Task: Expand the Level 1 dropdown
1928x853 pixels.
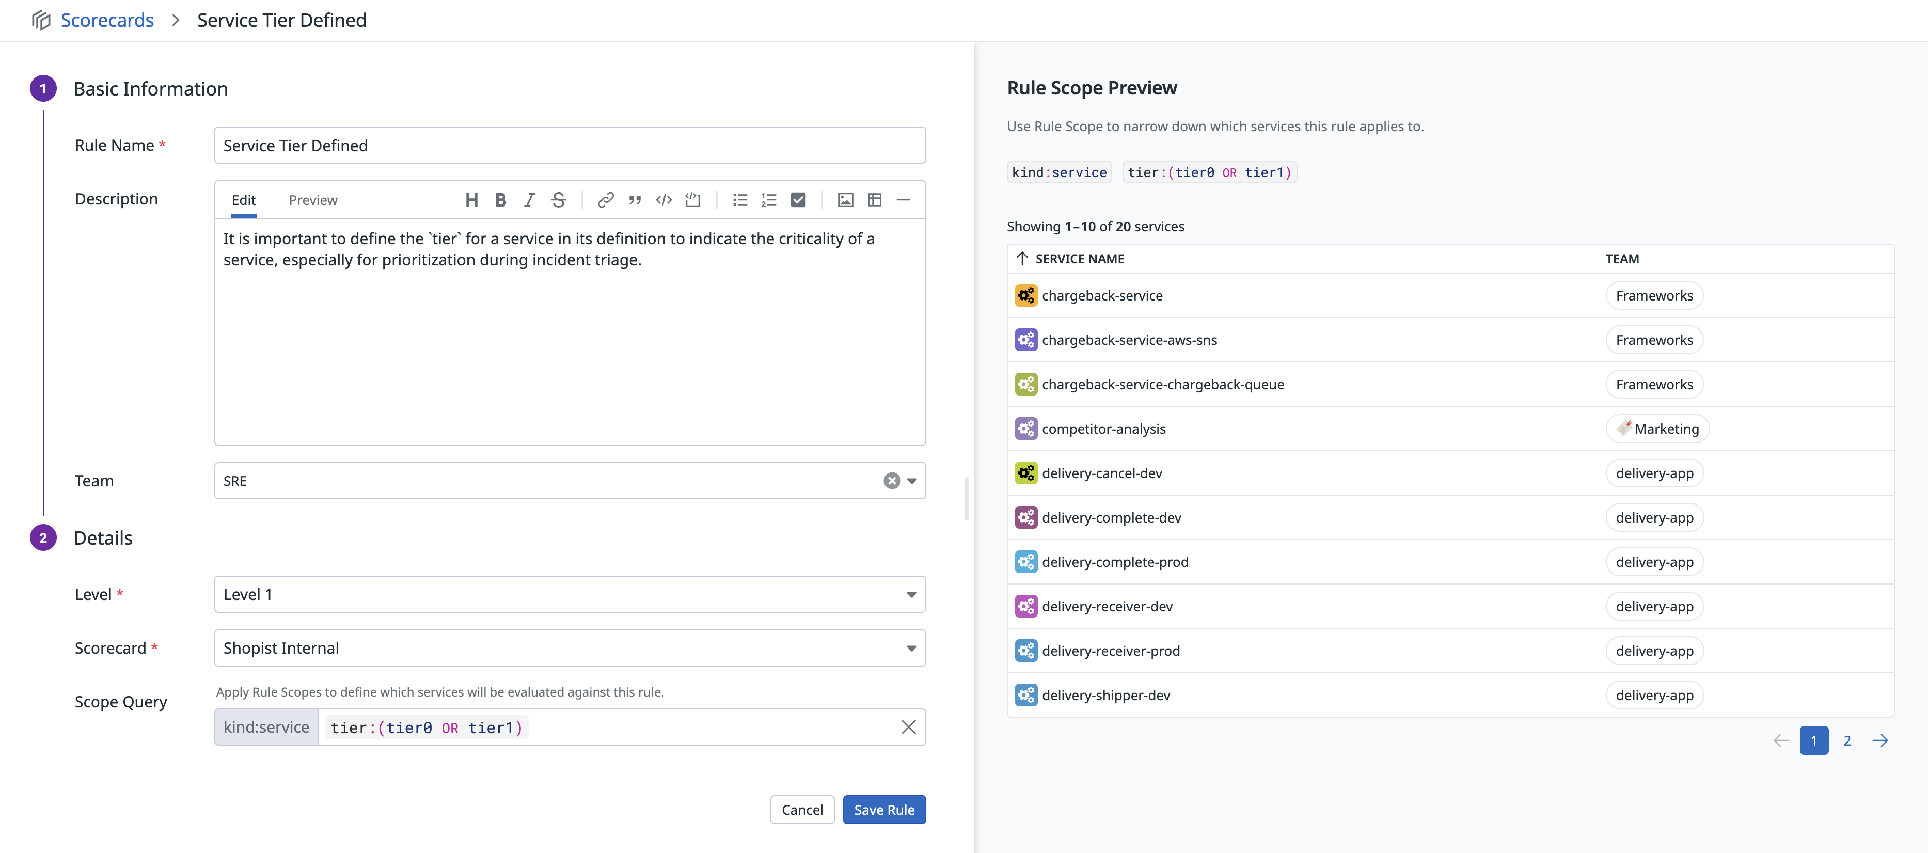Action: click(x=912, y=595)
